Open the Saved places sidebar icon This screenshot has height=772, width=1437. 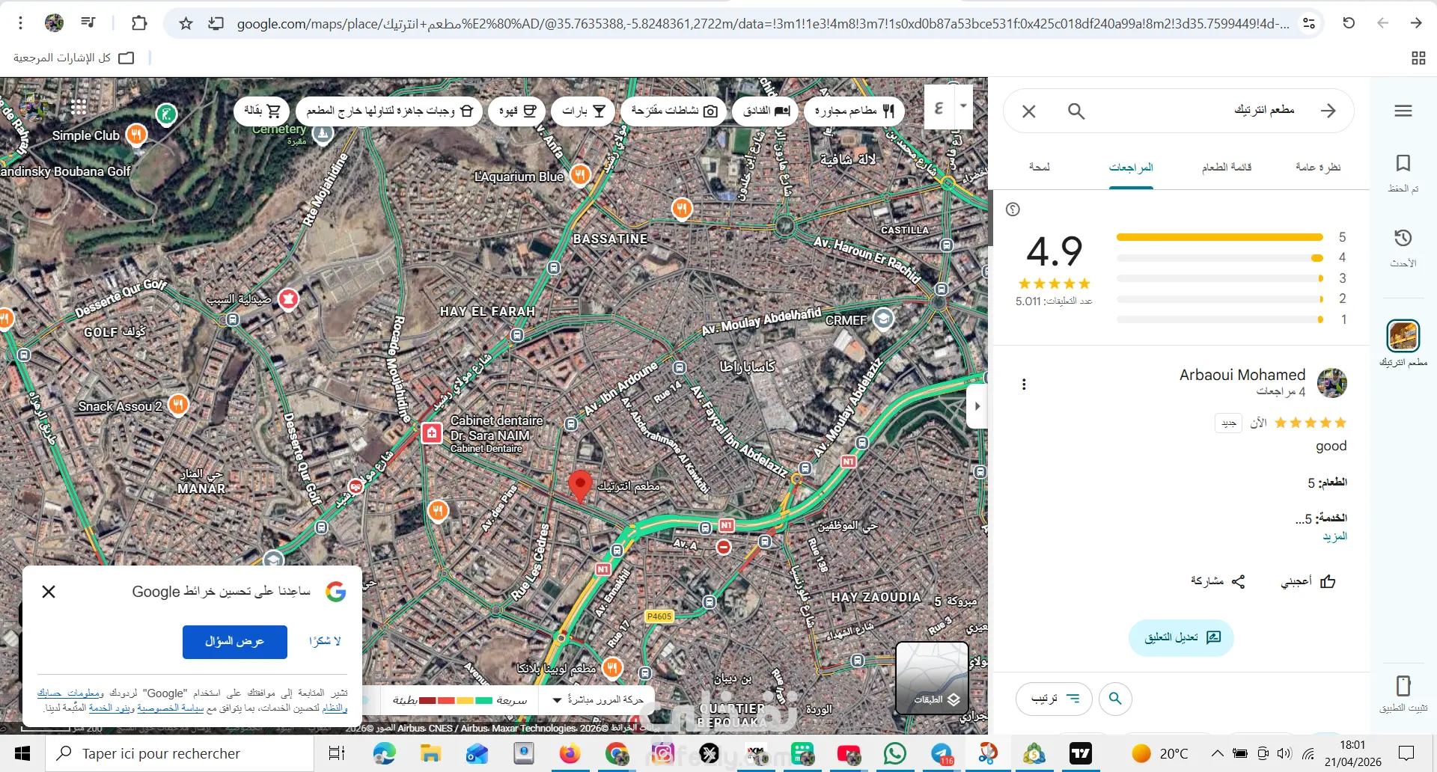[x=1403, y=163]
